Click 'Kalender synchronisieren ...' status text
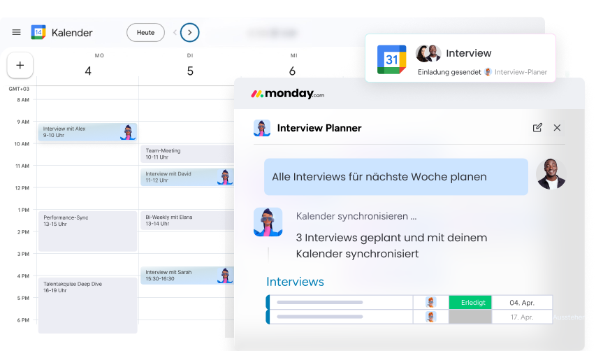596x351 pixels. (x=356, y=216)
